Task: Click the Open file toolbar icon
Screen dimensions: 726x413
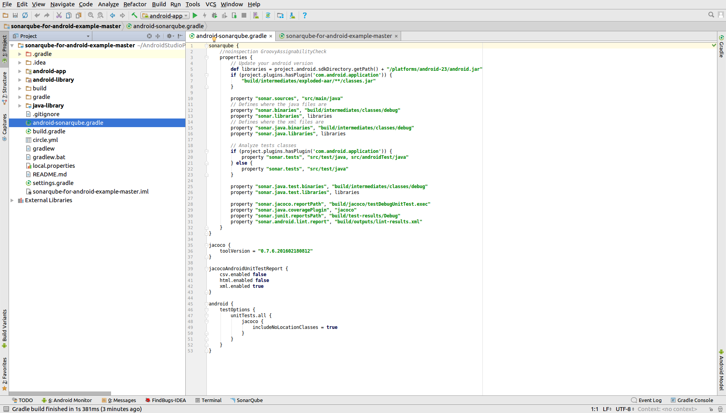Action: (5, 15)
